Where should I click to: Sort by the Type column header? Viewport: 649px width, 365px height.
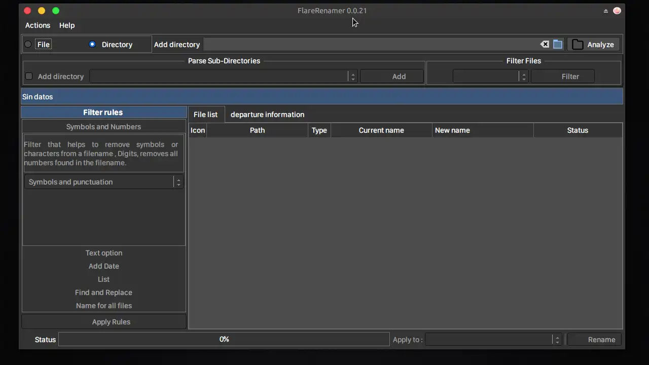[319, 130]
